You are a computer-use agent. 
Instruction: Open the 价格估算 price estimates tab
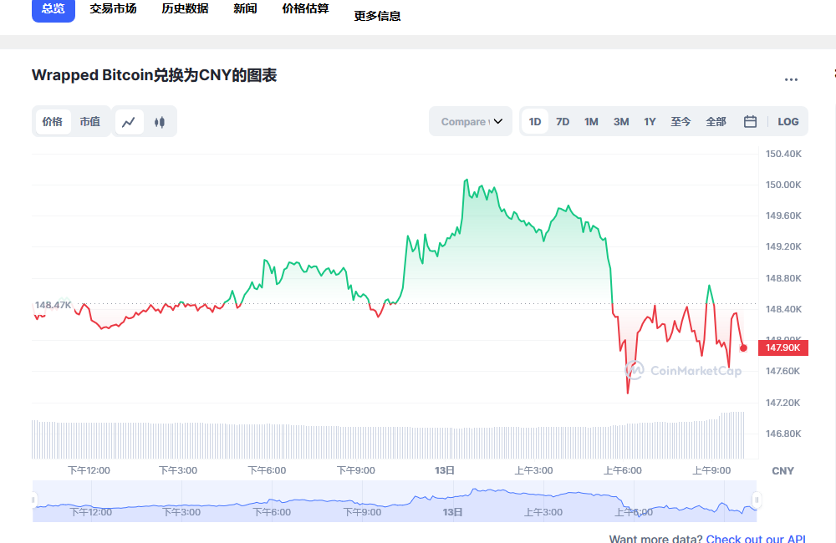[305, 8]
